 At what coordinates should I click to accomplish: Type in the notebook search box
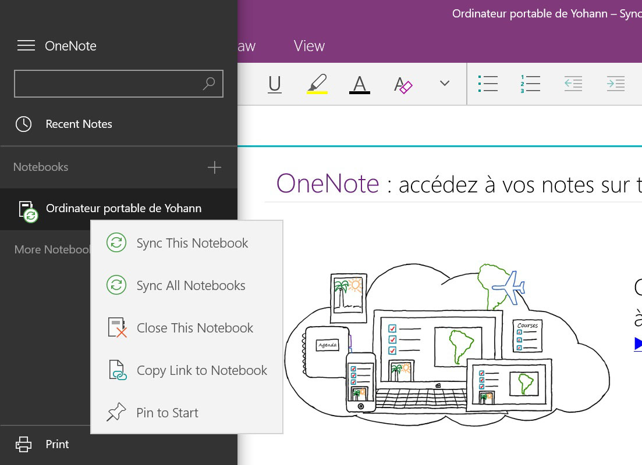[x=108, y=84]
